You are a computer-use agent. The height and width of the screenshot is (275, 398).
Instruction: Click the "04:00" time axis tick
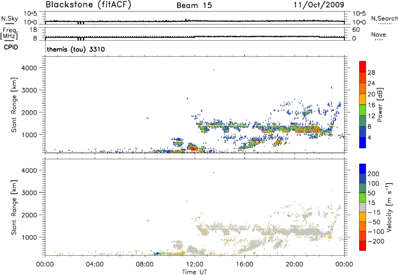click(x=95, y=265)
